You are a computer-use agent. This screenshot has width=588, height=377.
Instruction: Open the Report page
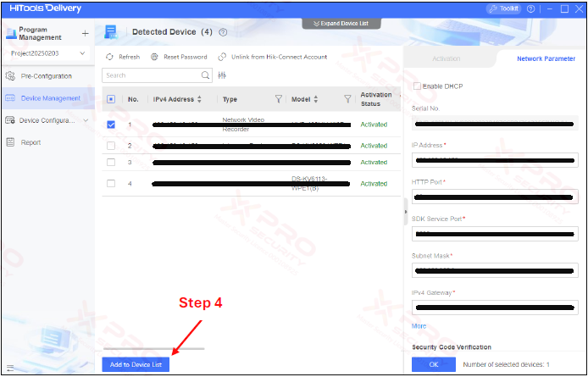point(31,142)
